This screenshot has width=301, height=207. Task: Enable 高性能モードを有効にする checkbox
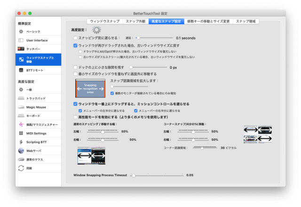pos(75,117)
